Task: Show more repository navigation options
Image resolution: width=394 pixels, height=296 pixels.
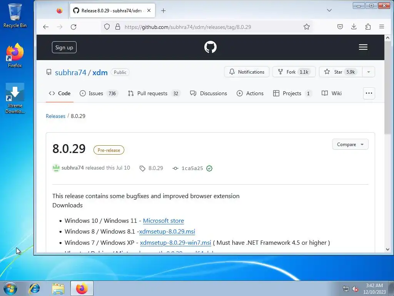Action: coord(369,93)
